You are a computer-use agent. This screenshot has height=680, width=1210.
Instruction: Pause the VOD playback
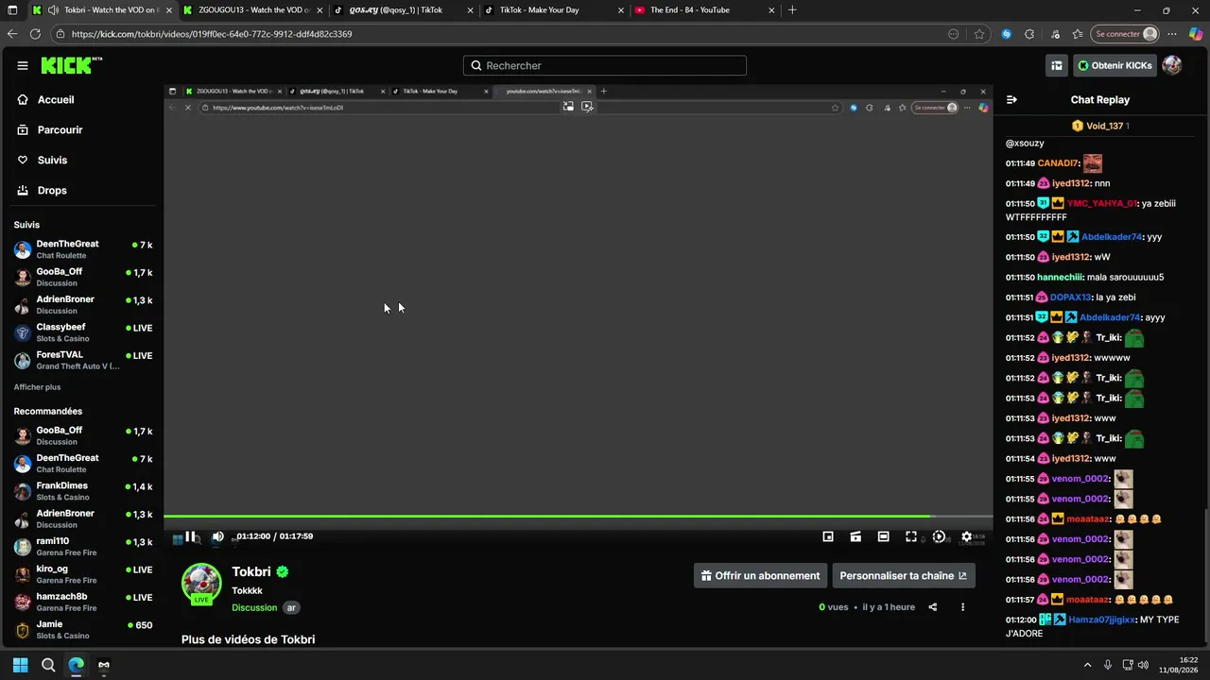(x=190, y=536)
